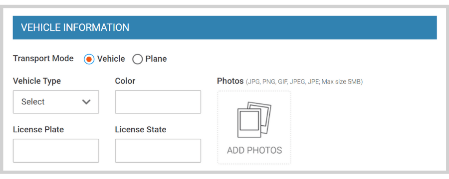Click the Photos file format hint text
The width and height of the screenshot is (449, 179).
click(304, 82)
